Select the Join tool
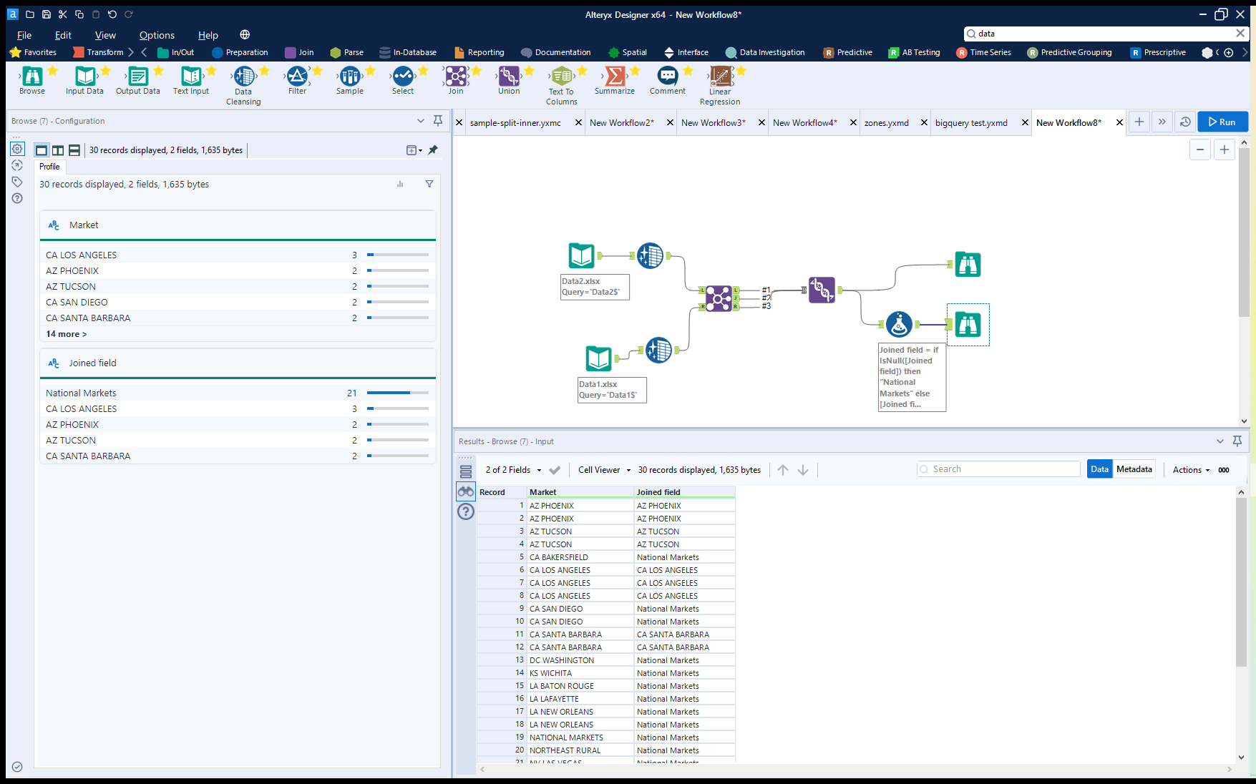 tap(456, 78)
